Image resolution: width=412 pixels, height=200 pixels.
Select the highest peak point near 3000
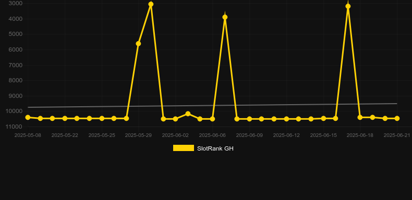[x=151, y=4]
